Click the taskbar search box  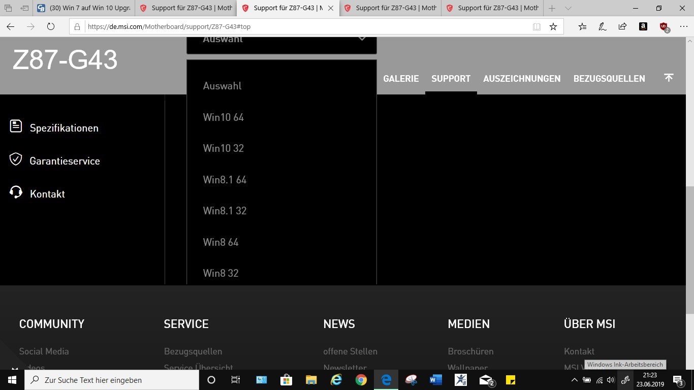112,380
